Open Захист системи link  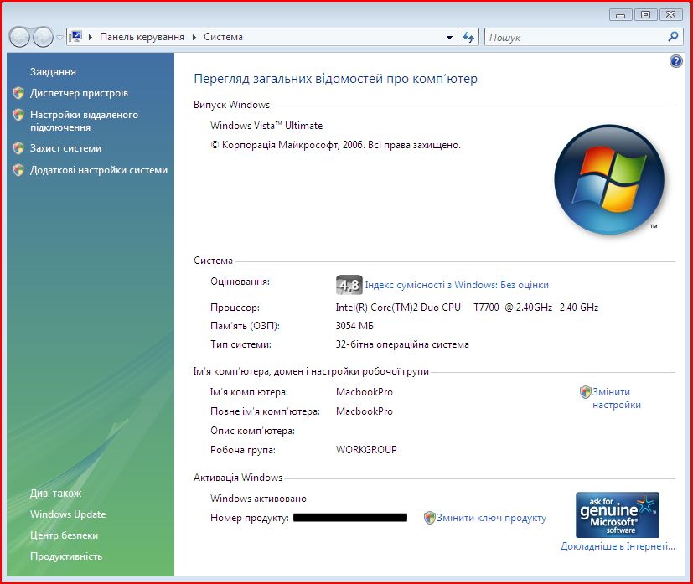click(x=66, y=148)
